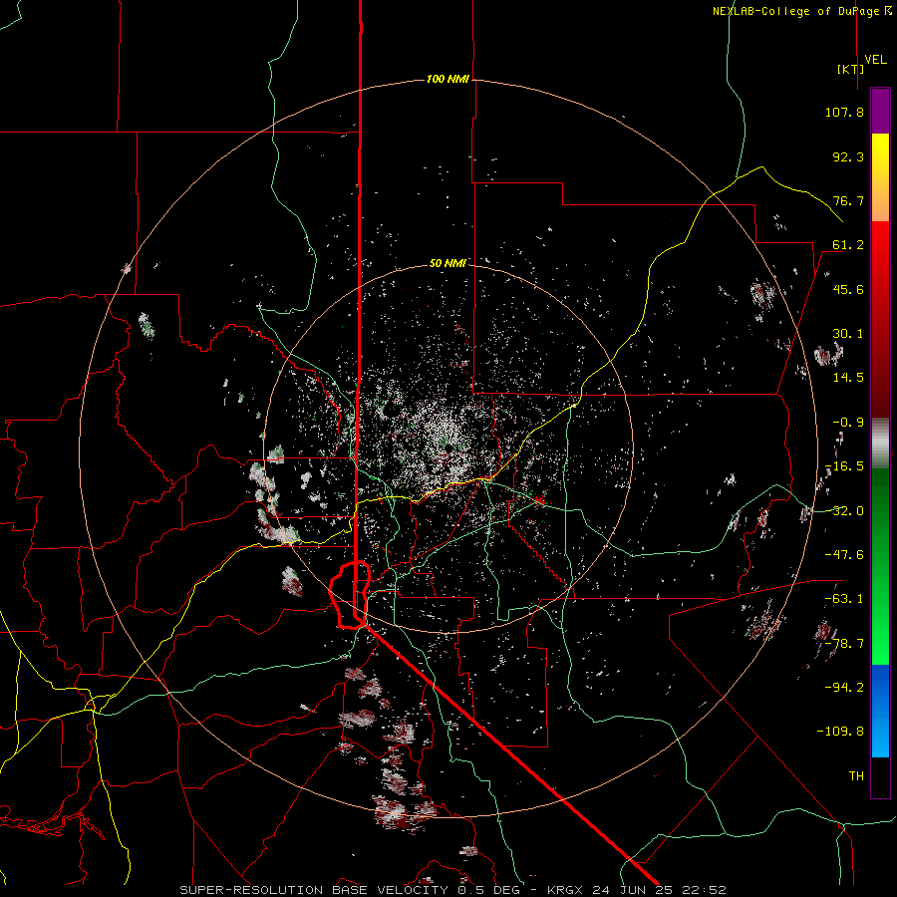Click the blue segment of the color bar

point(880,711)
